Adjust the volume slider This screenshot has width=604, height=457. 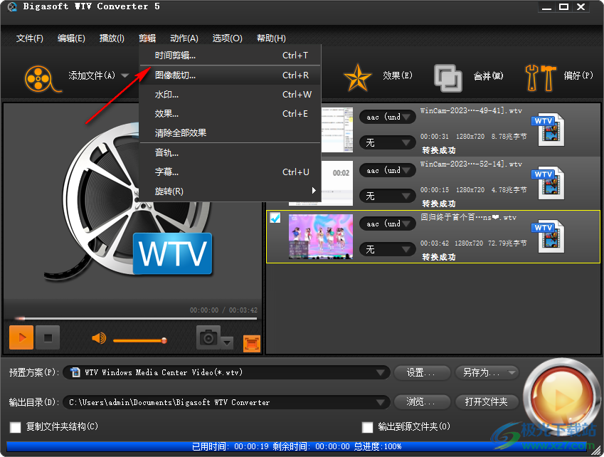(x=139, y=341)
